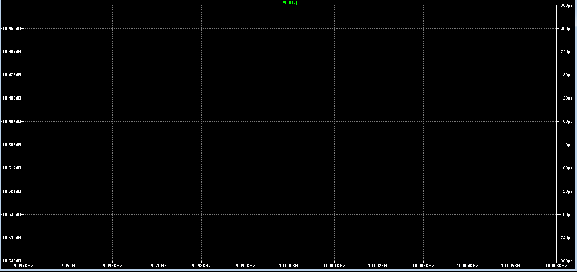The width and height of the screenshot is (577, 272).
Task: Select the -300ps right axis label
Action: (566, 261)
